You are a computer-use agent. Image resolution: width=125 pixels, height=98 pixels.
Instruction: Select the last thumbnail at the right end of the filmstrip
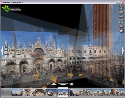(119, 92)
